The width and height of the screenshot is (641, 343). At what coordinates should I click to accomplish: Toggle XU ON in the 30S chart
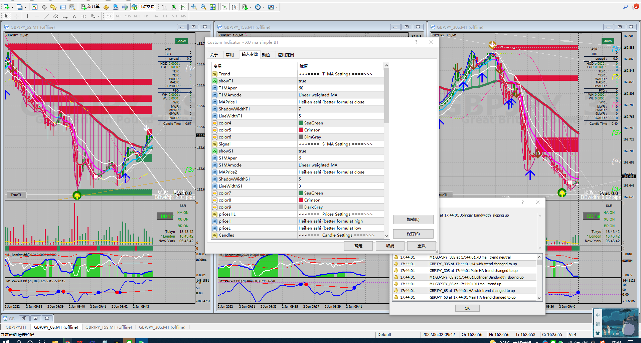point(609,219)
